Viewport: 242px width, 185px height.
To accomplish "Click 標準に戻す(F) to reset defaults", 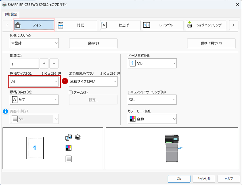I will click(211, 43).
